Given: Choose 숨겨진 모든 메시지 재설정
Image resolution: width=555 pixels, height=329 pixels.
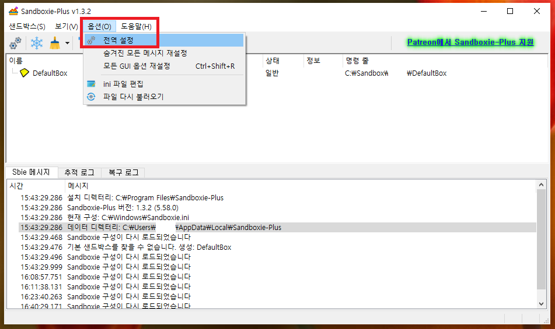Looking at the screenshot, I should [x=164, y=54].
